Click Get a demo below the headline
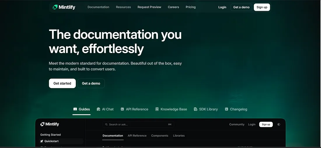Screen dimensions: 321x148 (x=91, y=83)
